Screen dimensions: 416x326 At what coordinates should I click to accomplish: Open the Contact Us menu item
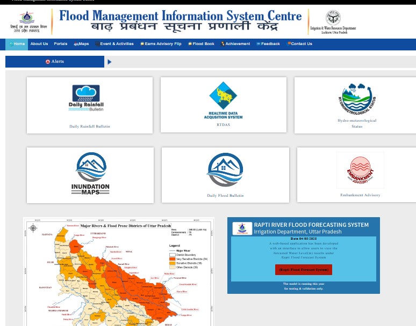299,44
